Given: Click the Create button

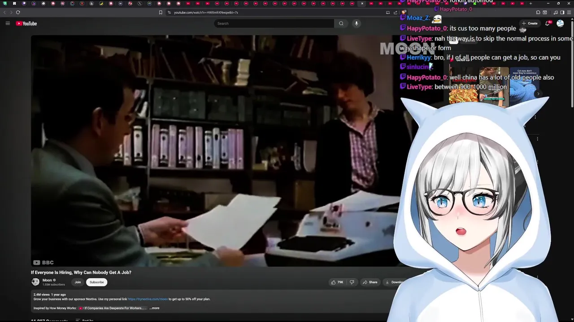Looking at the screenshot, I should [530, 23].
